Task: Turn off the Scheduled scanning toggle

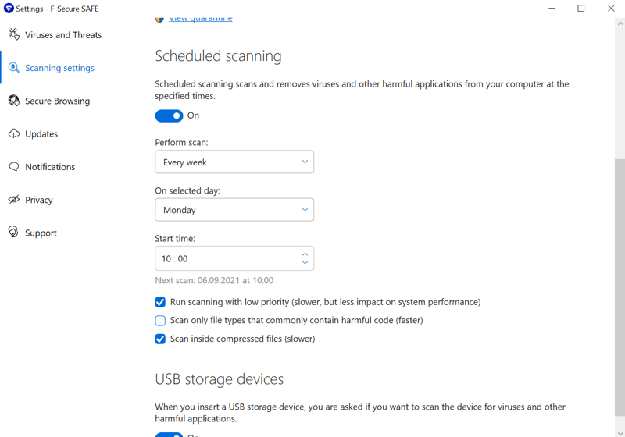Action: click(x=169, y=115)
